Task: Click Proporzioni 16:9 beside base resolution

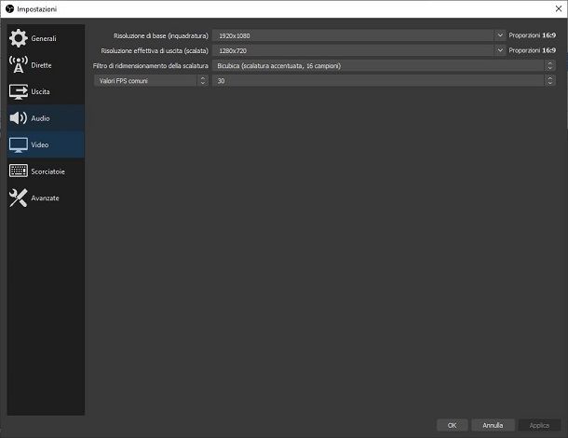Action: tap(532, 35)
